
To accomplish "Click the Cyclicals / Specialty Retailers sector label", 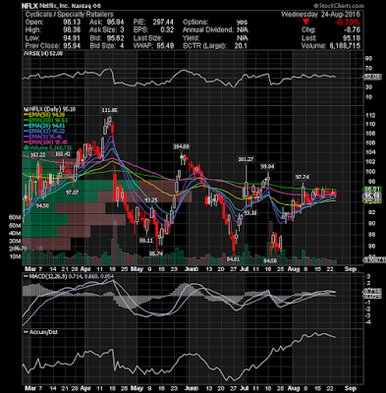I will [x=69, y=15].
